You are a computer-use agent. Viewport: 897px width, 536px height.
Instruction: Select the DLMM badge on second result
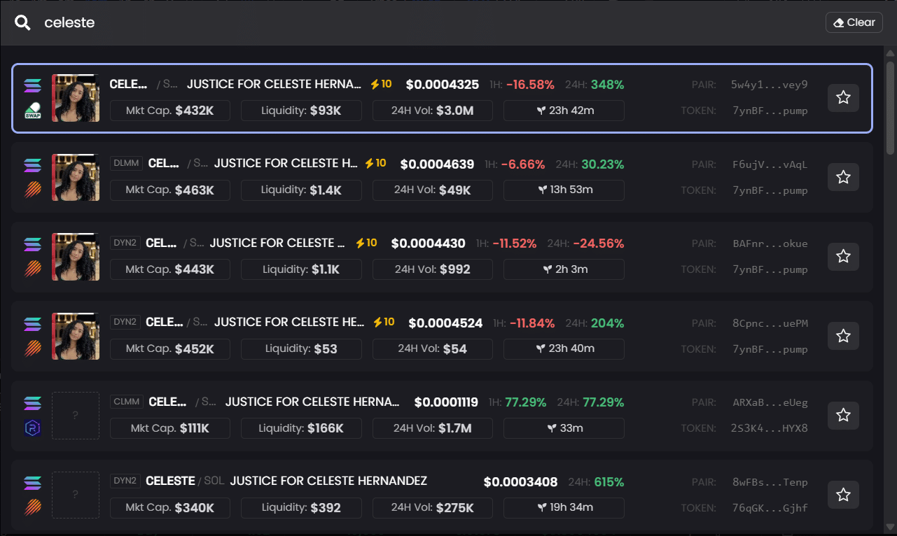127,163
